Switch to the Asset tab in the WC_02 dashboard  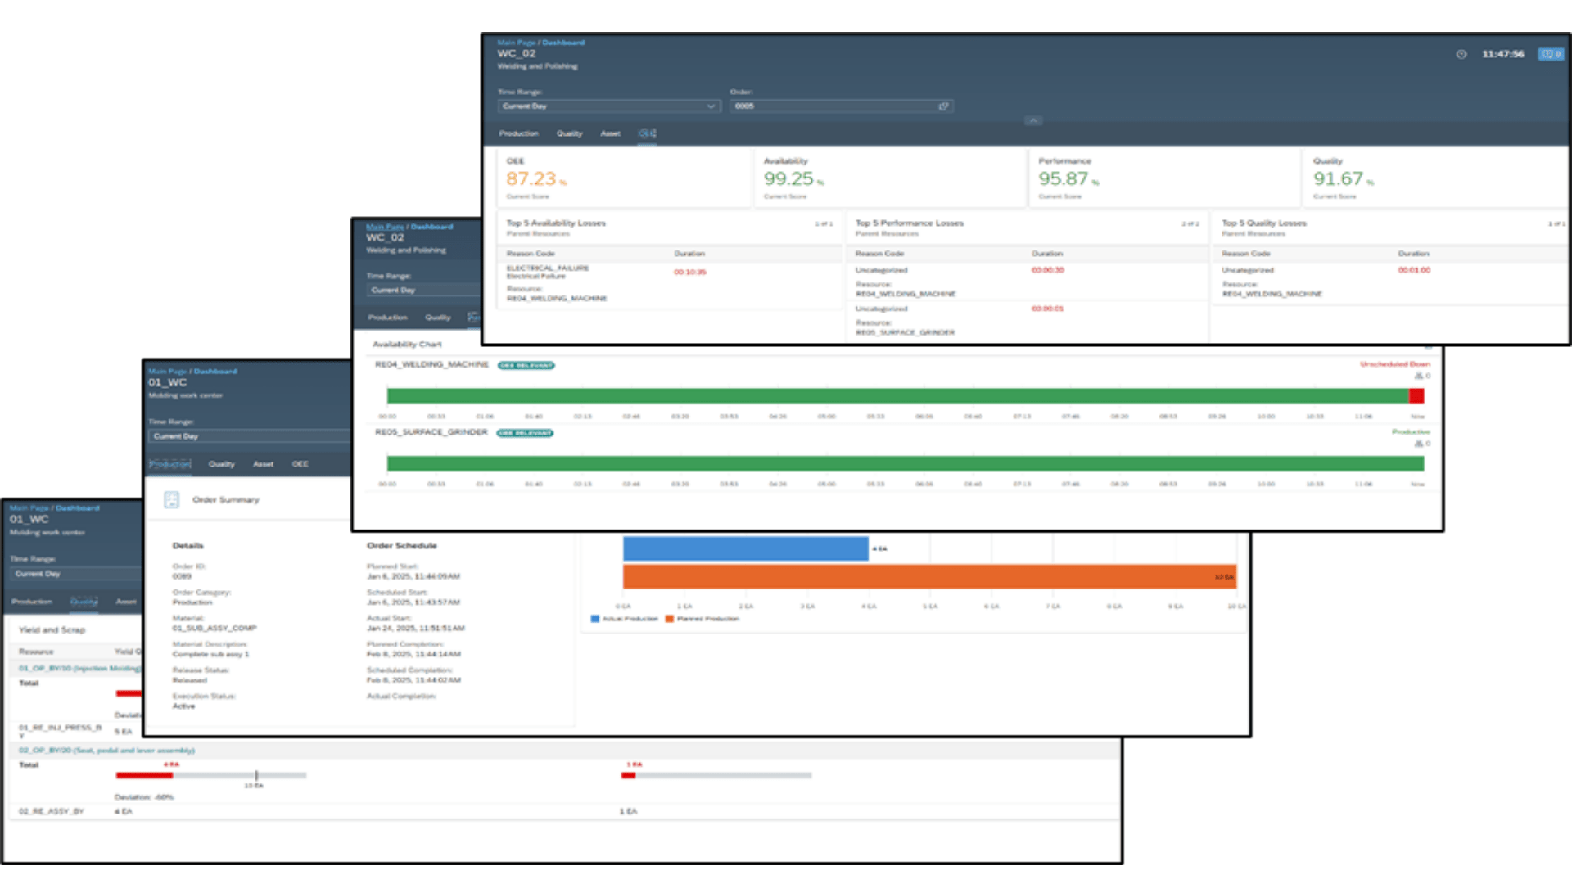pos(610,133)
